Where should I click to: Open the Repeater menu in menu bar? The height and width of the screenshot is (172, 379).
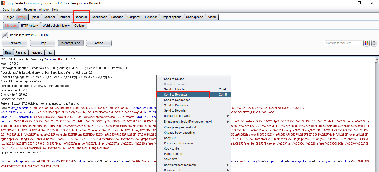point(30,9)
